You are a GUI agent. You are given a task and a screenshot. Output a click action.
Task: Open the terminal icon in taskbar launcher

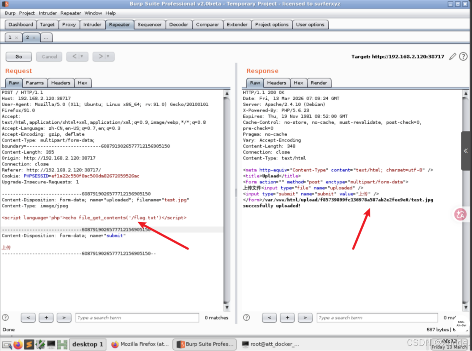tap(51, 344)
